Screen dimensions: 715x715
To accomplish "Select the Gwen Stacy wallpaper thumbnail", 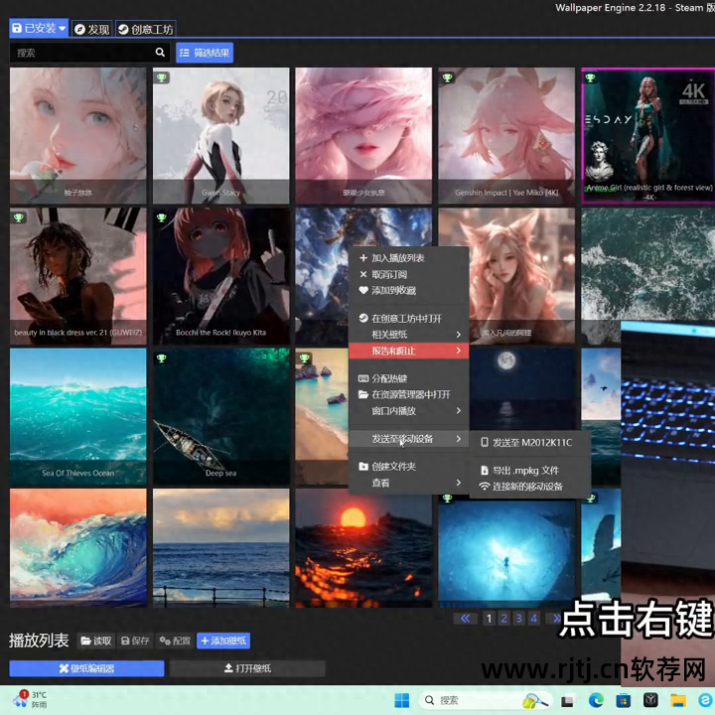I will click(x=220, y=135).
